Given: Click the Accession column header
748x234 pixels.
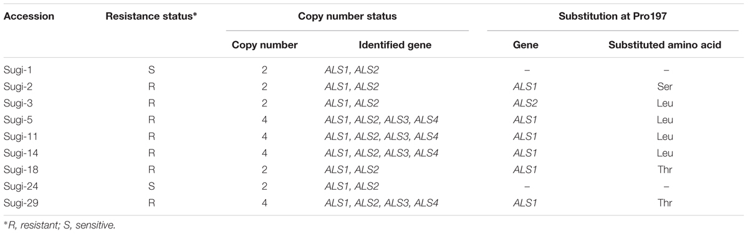Looking at the screenshot, I should (29, 17).
